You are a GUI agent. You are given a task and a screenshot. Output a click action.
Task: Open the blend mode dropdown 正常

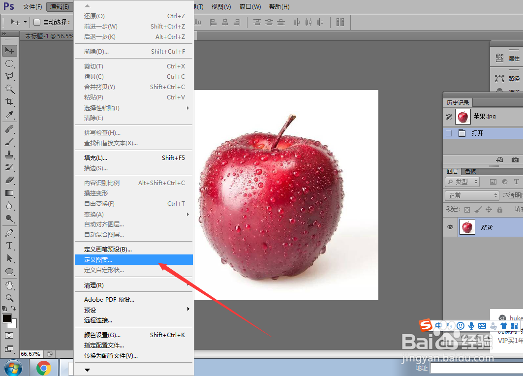click(x=472, y=195)
